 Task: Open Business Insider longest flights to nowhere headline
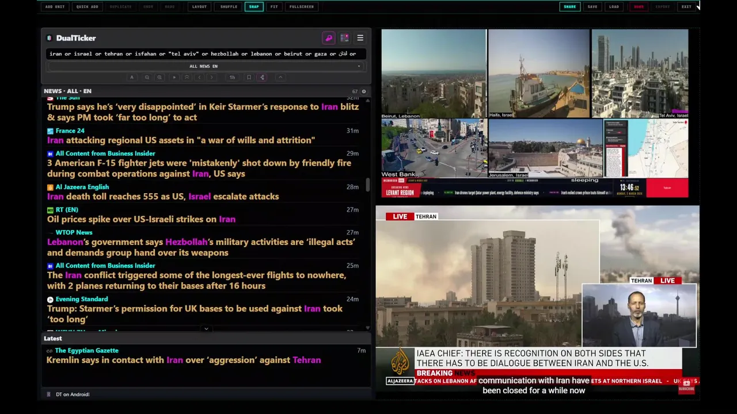pos(197,281)
